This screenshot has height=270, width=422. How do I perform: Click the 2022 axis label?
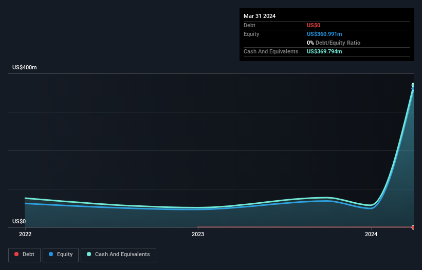[x=25, y=234]
